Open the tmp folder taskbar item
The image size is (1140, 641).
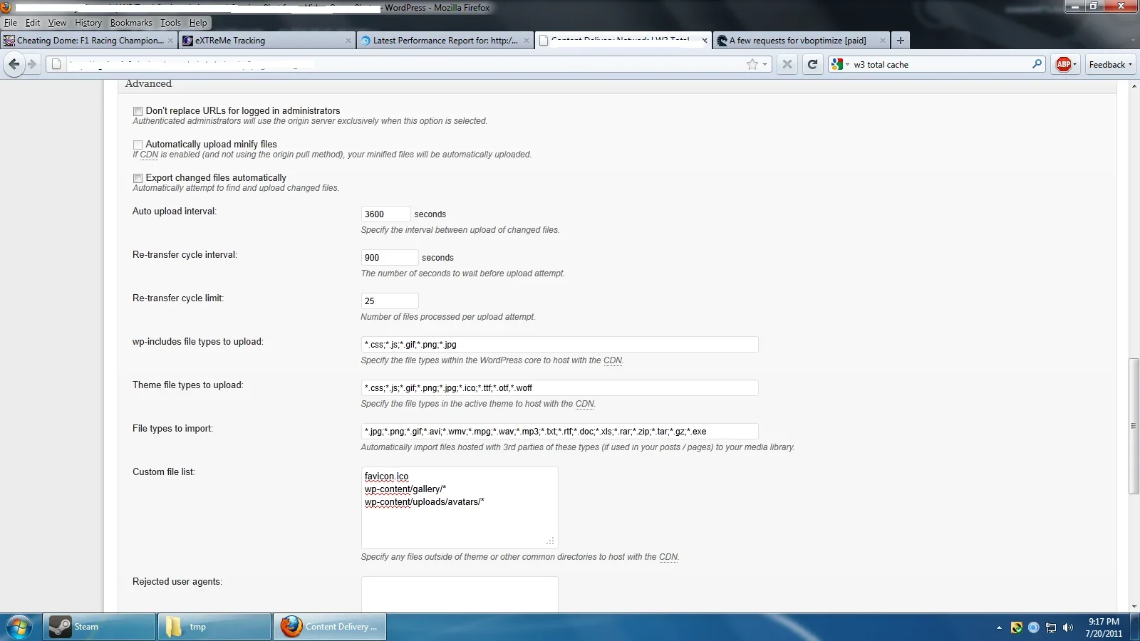(214, 627)
